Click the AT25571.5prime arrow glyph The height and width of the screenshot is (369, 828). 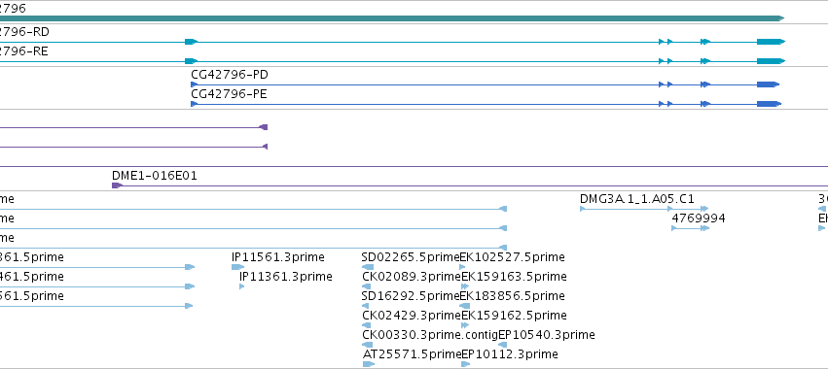click(369, 364)
